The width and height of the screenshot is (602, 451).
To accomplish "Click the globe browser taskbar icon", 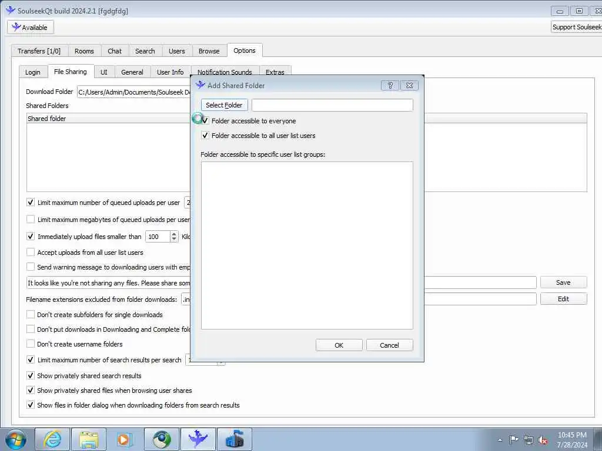I will point(162,439).
